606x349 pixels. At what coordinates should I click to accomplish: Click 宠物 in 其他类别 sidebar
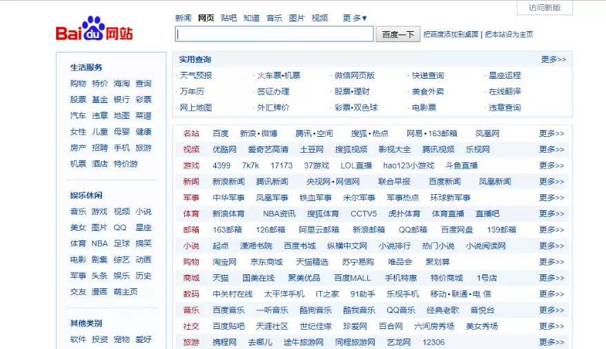click(x=121, y=340)
